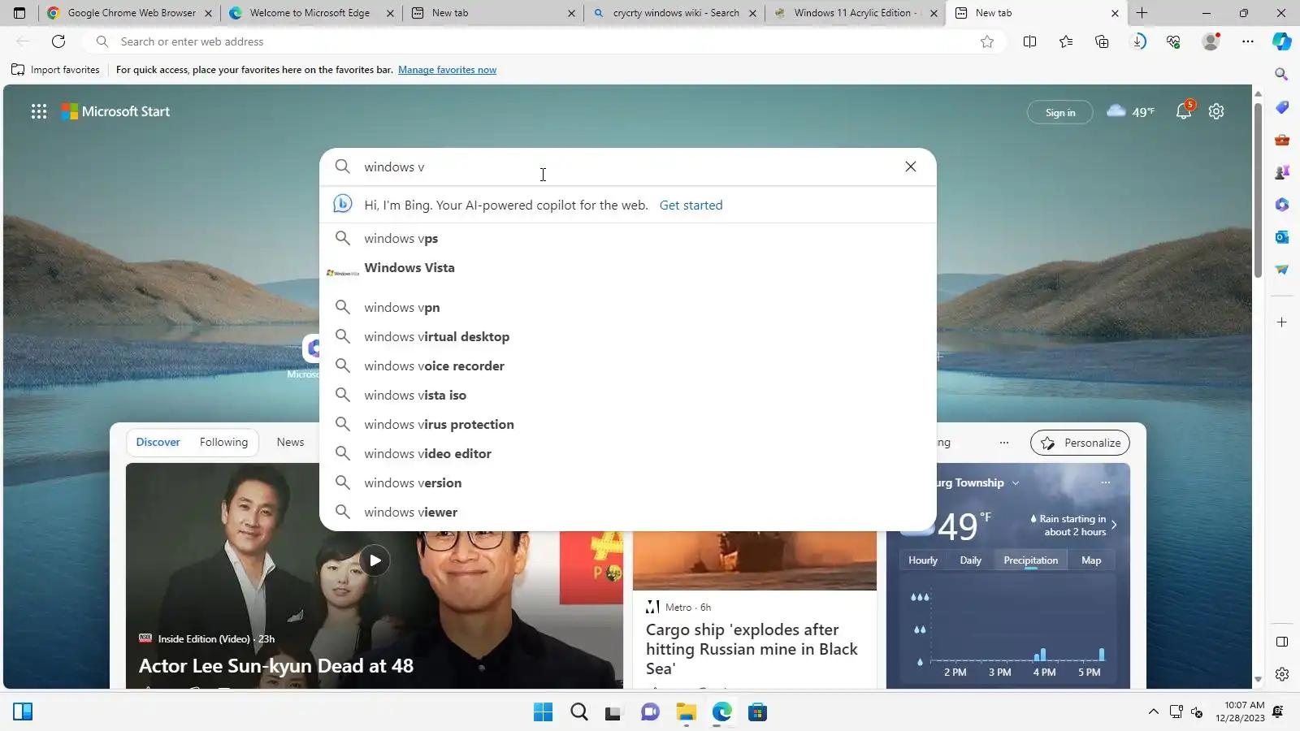Open the Games sidebar item

1282,172
